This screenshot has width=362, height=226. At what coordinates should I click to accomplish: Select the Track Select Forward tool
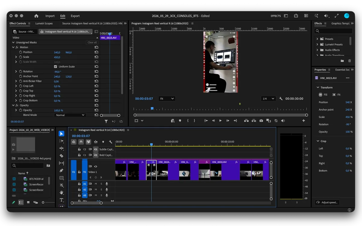pyautogui.click(x=62, y=141)
